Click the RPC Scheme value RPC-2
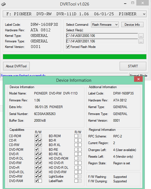The height and width of the screenshot is (189, 151). (118, 136)
